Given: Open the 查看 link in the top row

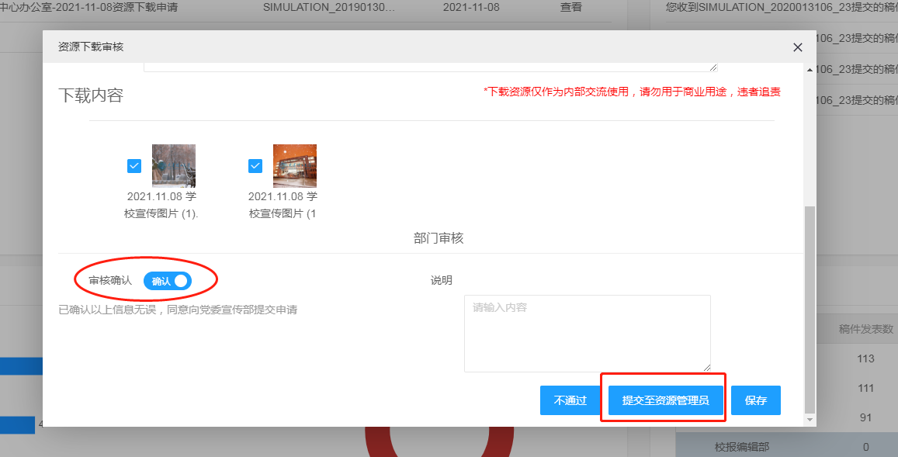Looking at the screenshot, I should 570,6.
